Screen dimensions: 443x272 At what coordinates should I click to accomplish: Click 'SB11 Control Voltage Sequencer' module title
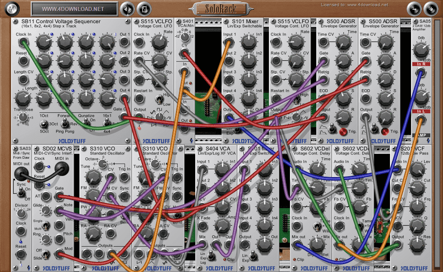61,21
